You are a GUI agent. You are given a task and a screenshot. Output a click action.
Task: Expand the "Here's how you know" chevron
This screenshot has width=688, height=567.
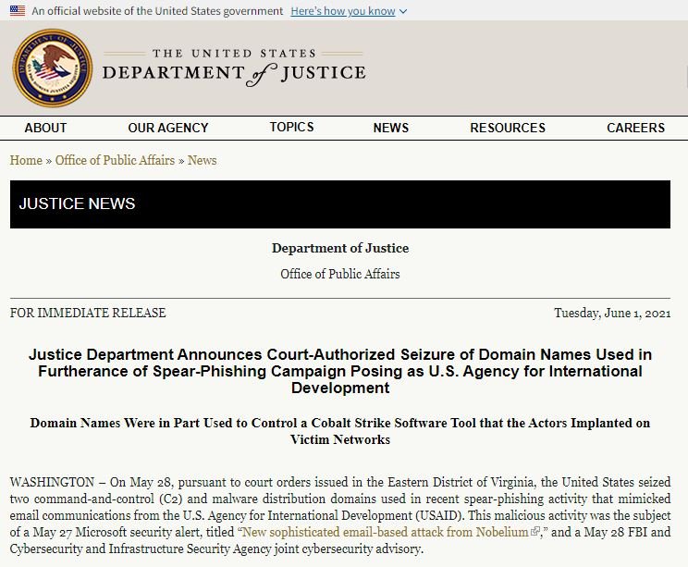click(403, 12)
